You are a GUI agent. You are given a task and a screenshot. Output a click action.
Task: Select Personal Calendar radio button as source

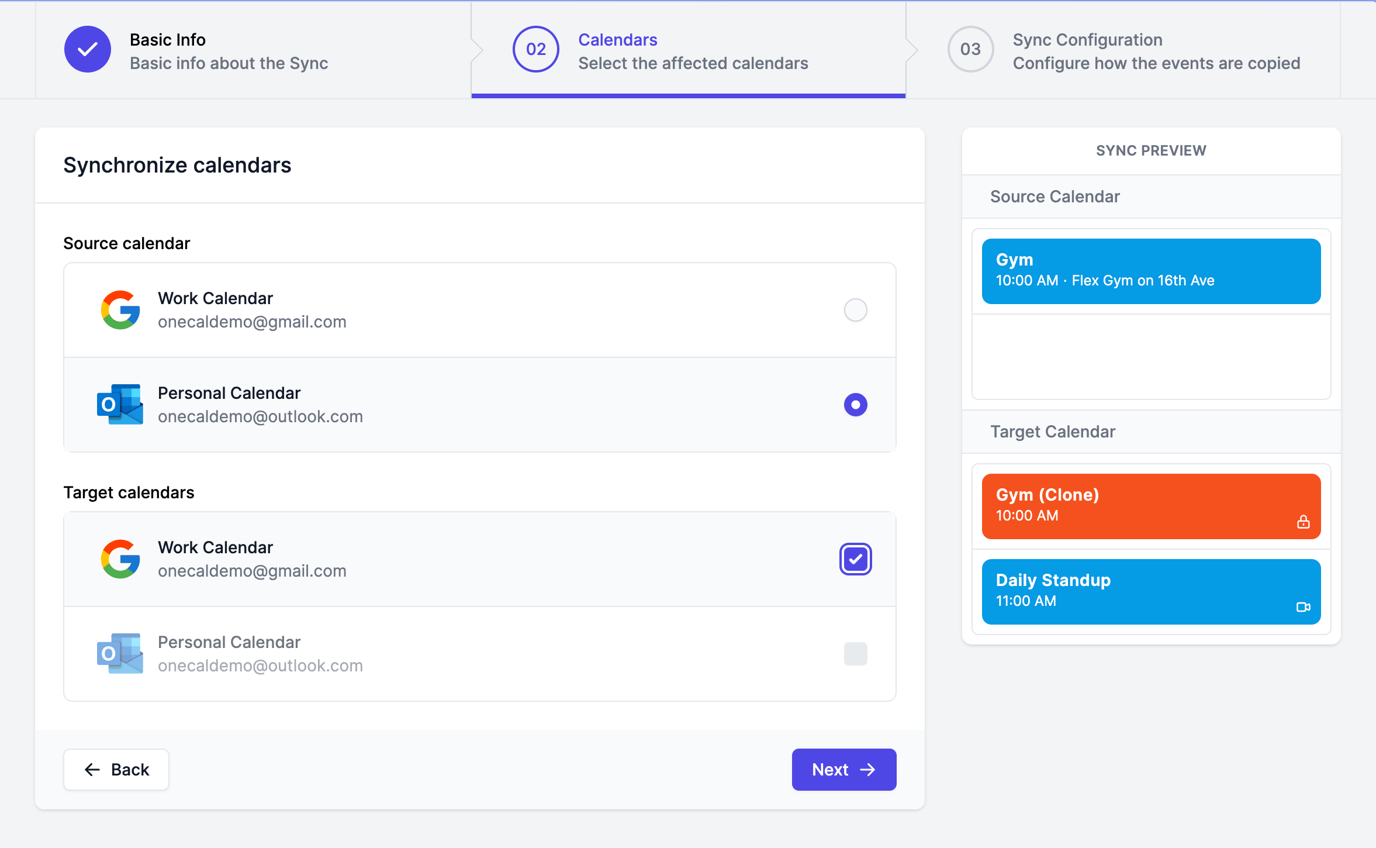[x=854, y=404]
